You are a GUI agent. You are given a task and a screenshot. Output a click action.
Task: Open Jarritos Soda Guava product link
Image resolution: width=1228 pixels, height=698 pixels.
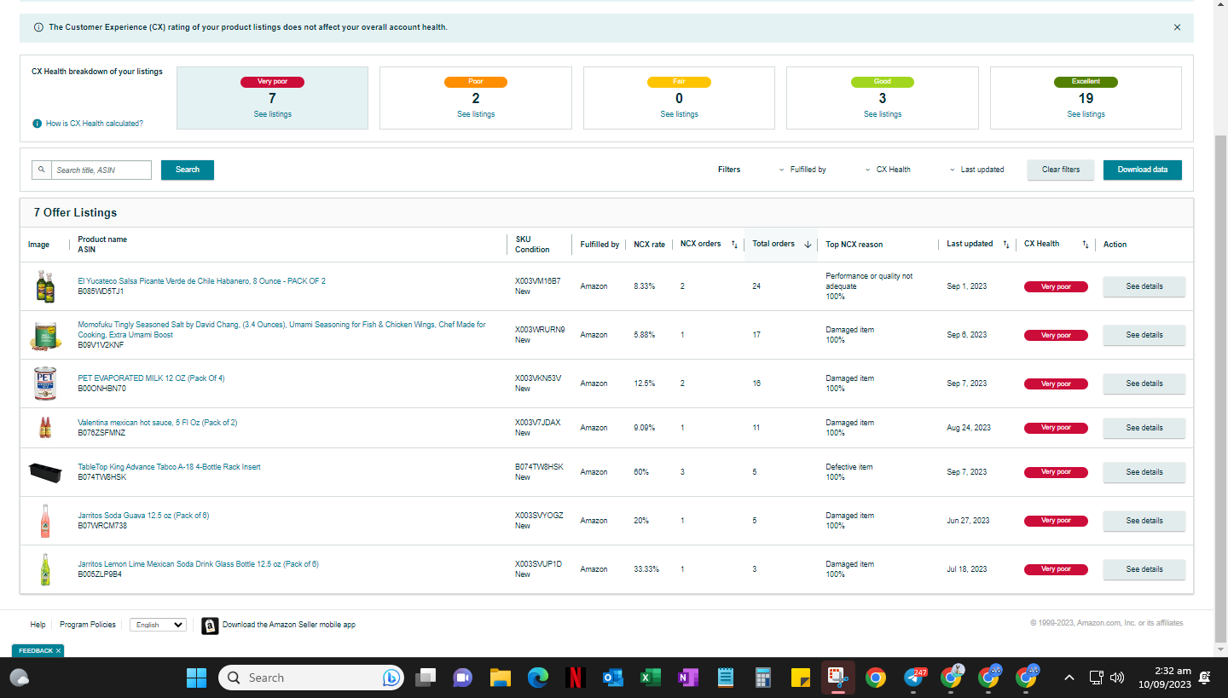pyautogui.click(x=143, y=516)
